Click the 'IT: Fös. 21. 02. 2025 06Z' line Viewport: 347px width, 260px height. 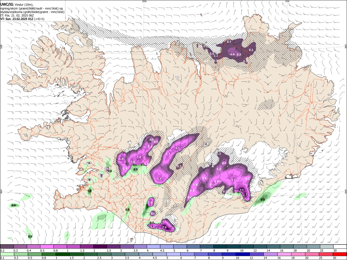[17, 15]
